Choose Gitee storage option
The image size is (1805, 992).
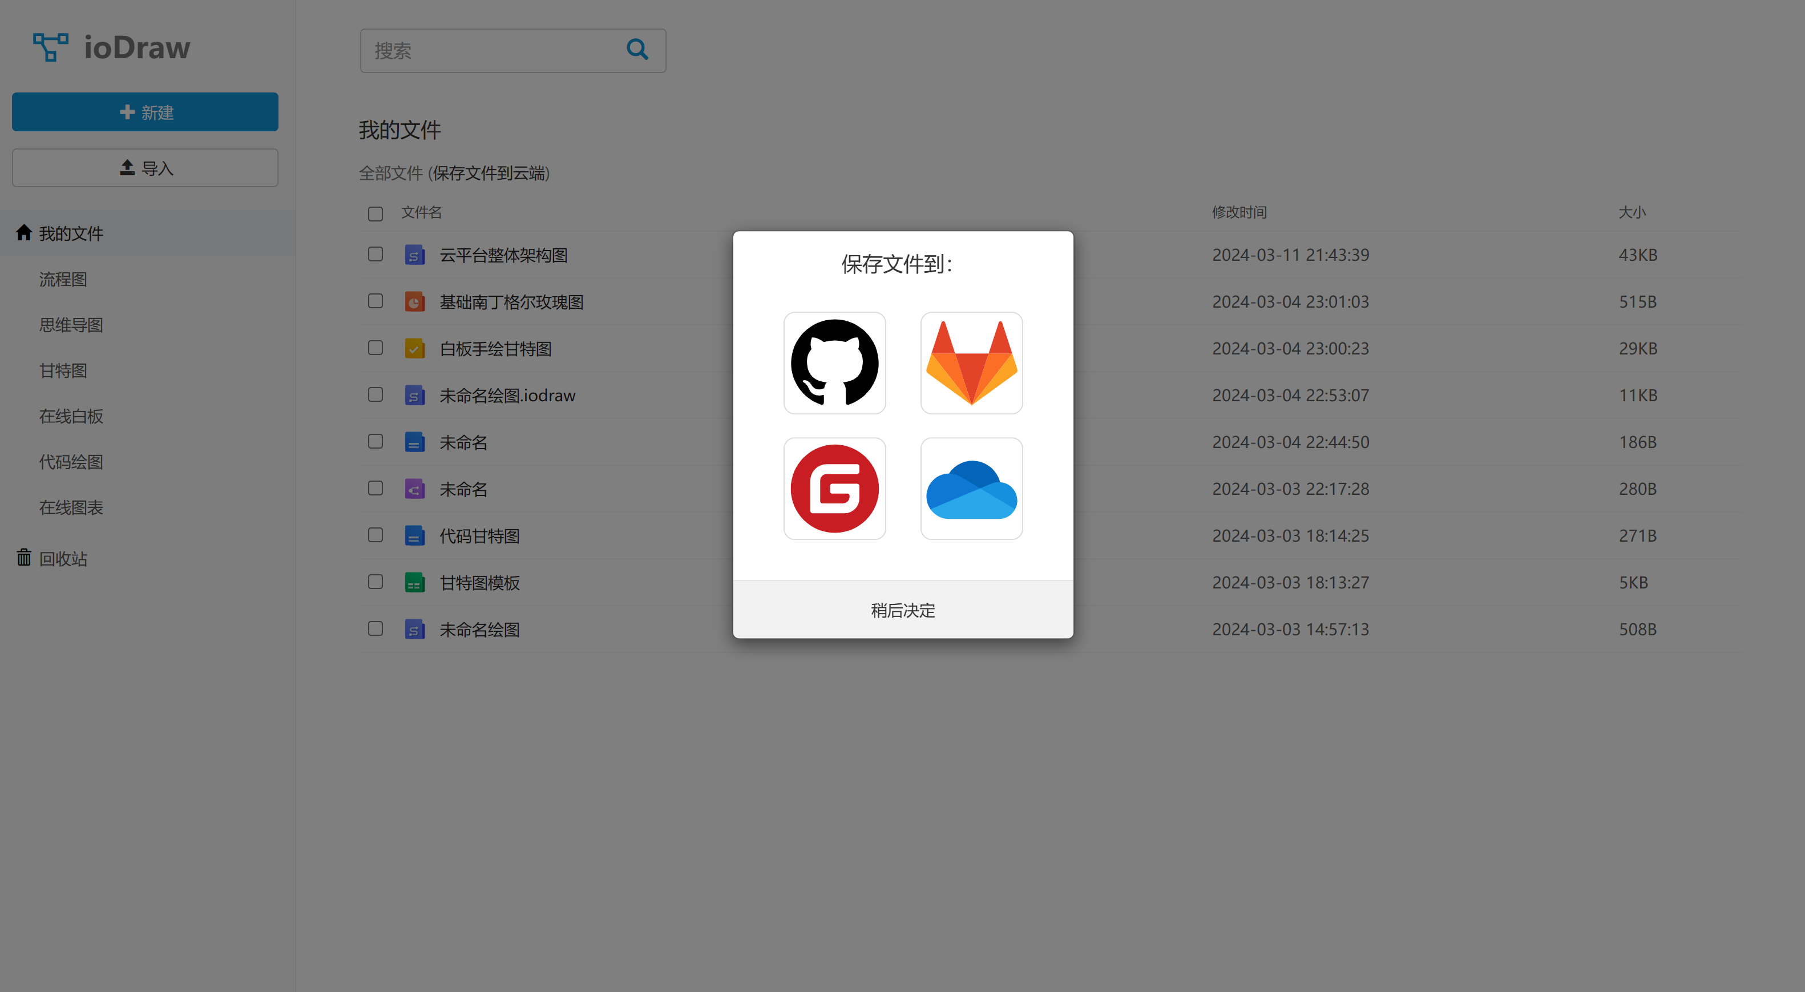(x=834, y=487)
